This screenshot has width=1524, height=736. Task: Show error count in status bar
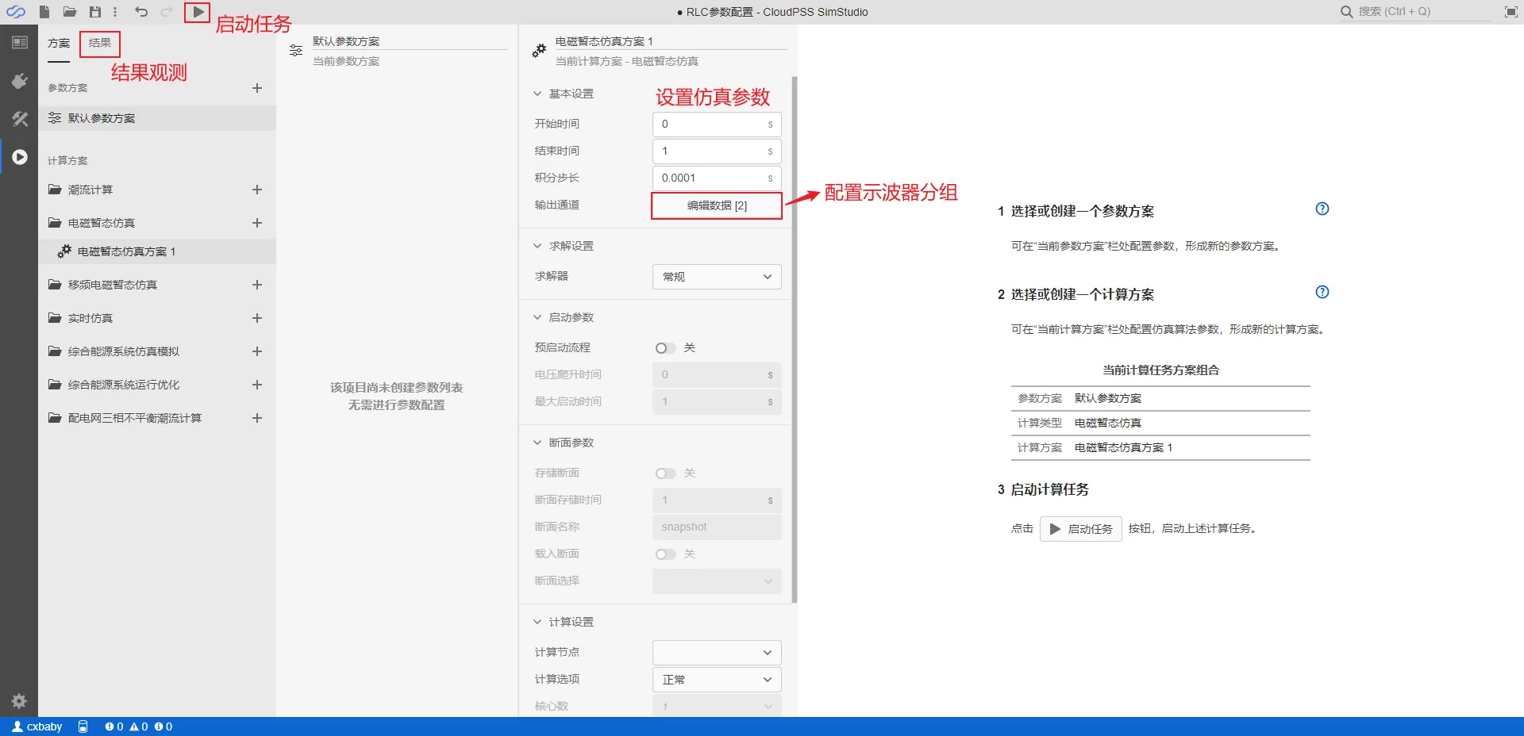(x=114, y=726)
